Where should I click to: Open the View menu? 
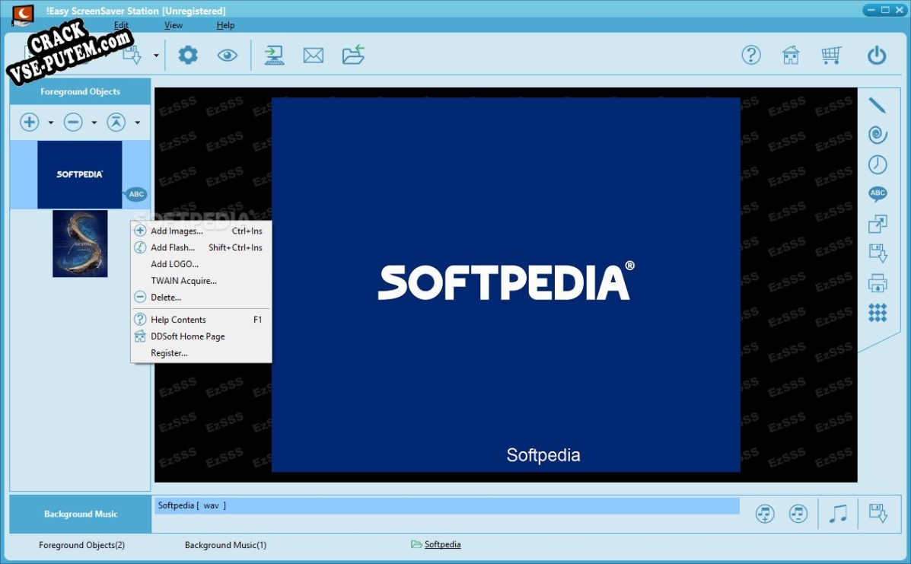[173, 24]
